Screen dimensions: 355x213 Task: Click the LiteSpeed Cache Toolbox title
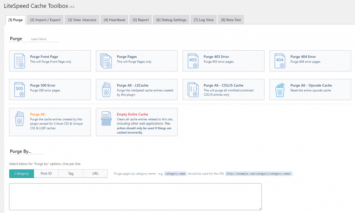[x=36, y=6]
